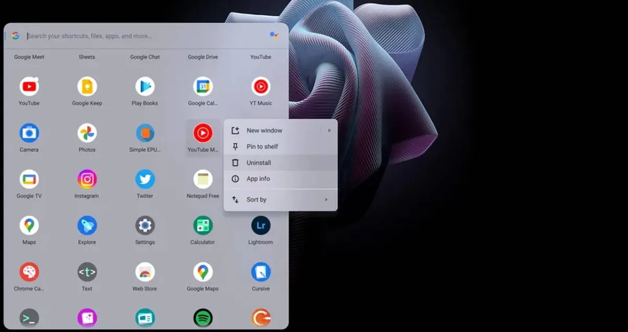Launch the Terminal app
This screenshot has width=628, height=332.
point(29,318)
